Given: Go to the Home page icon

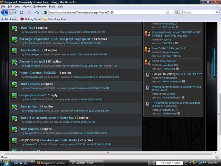Looking at the screenshot, I should click(37, 12).
